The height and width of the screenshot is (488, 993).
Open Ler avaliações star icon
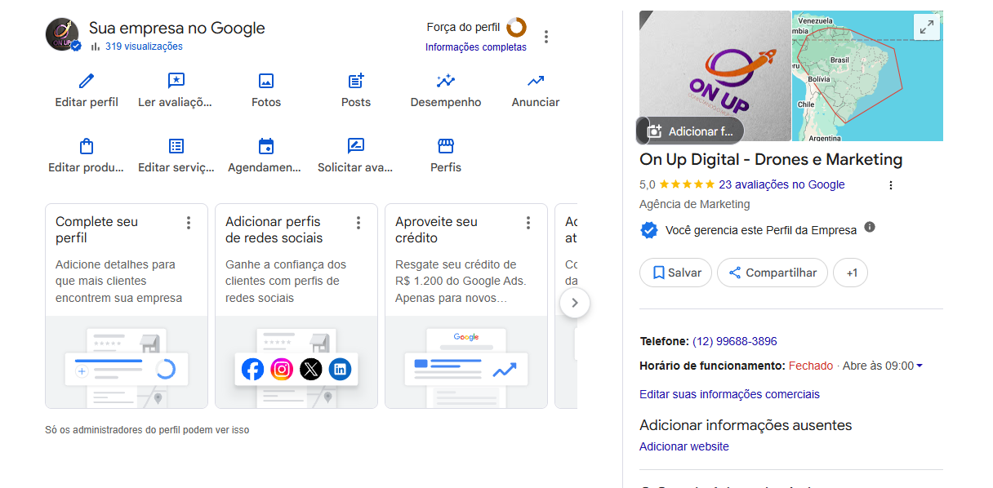coord(176,81)
